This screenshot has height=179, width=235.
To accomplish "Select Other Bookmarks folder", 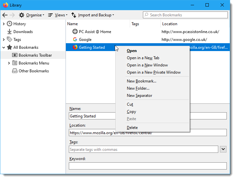I will (x=34, y=71).
